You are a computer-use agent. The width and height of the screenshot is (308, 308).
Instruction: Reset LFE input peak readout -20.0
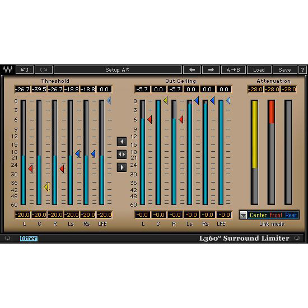(x=104, y=214)
